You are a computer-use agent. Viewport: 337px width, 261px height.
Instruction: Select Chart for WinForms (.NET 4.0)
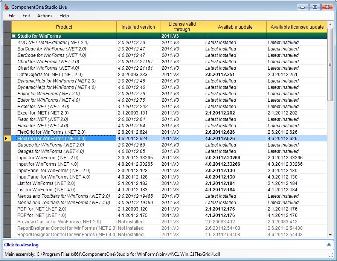tap(48, 68)
